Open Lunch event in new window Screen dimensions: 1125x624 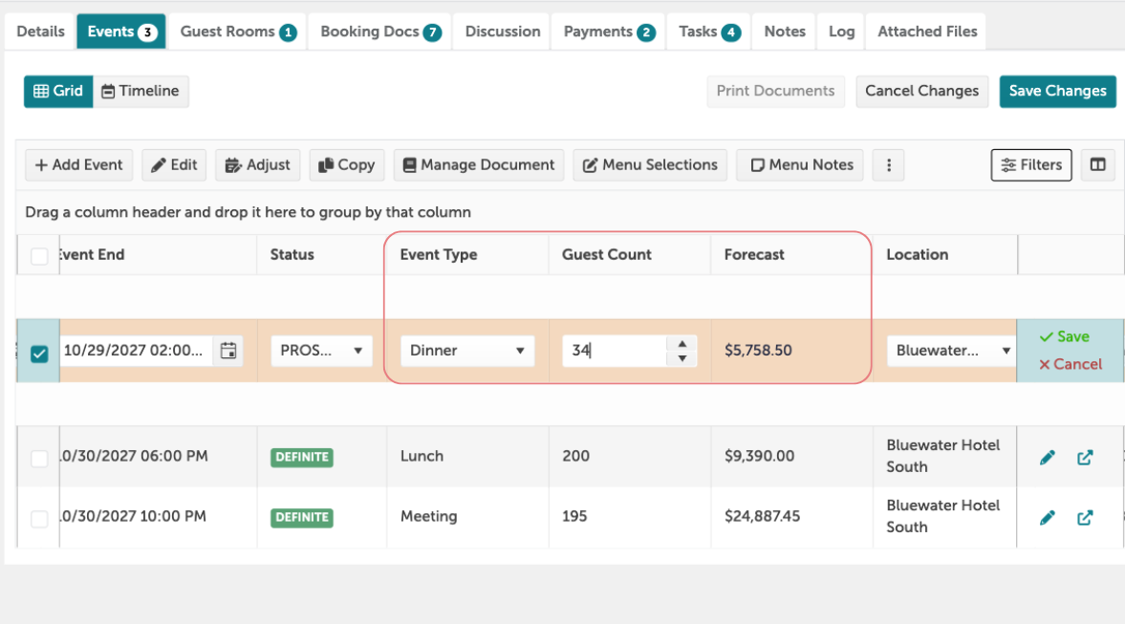1085,458
